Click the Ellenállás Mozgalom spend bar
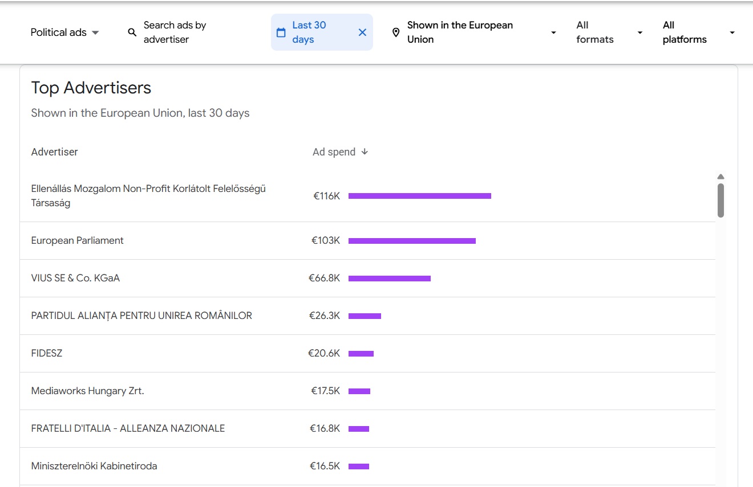This screenshot has height=487, width=753. coord(420,196)
